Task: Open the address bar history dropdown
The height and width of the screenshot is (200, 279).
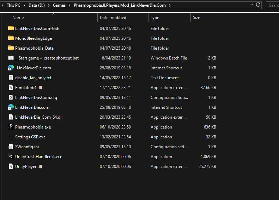Action: [x=252, y=5]
